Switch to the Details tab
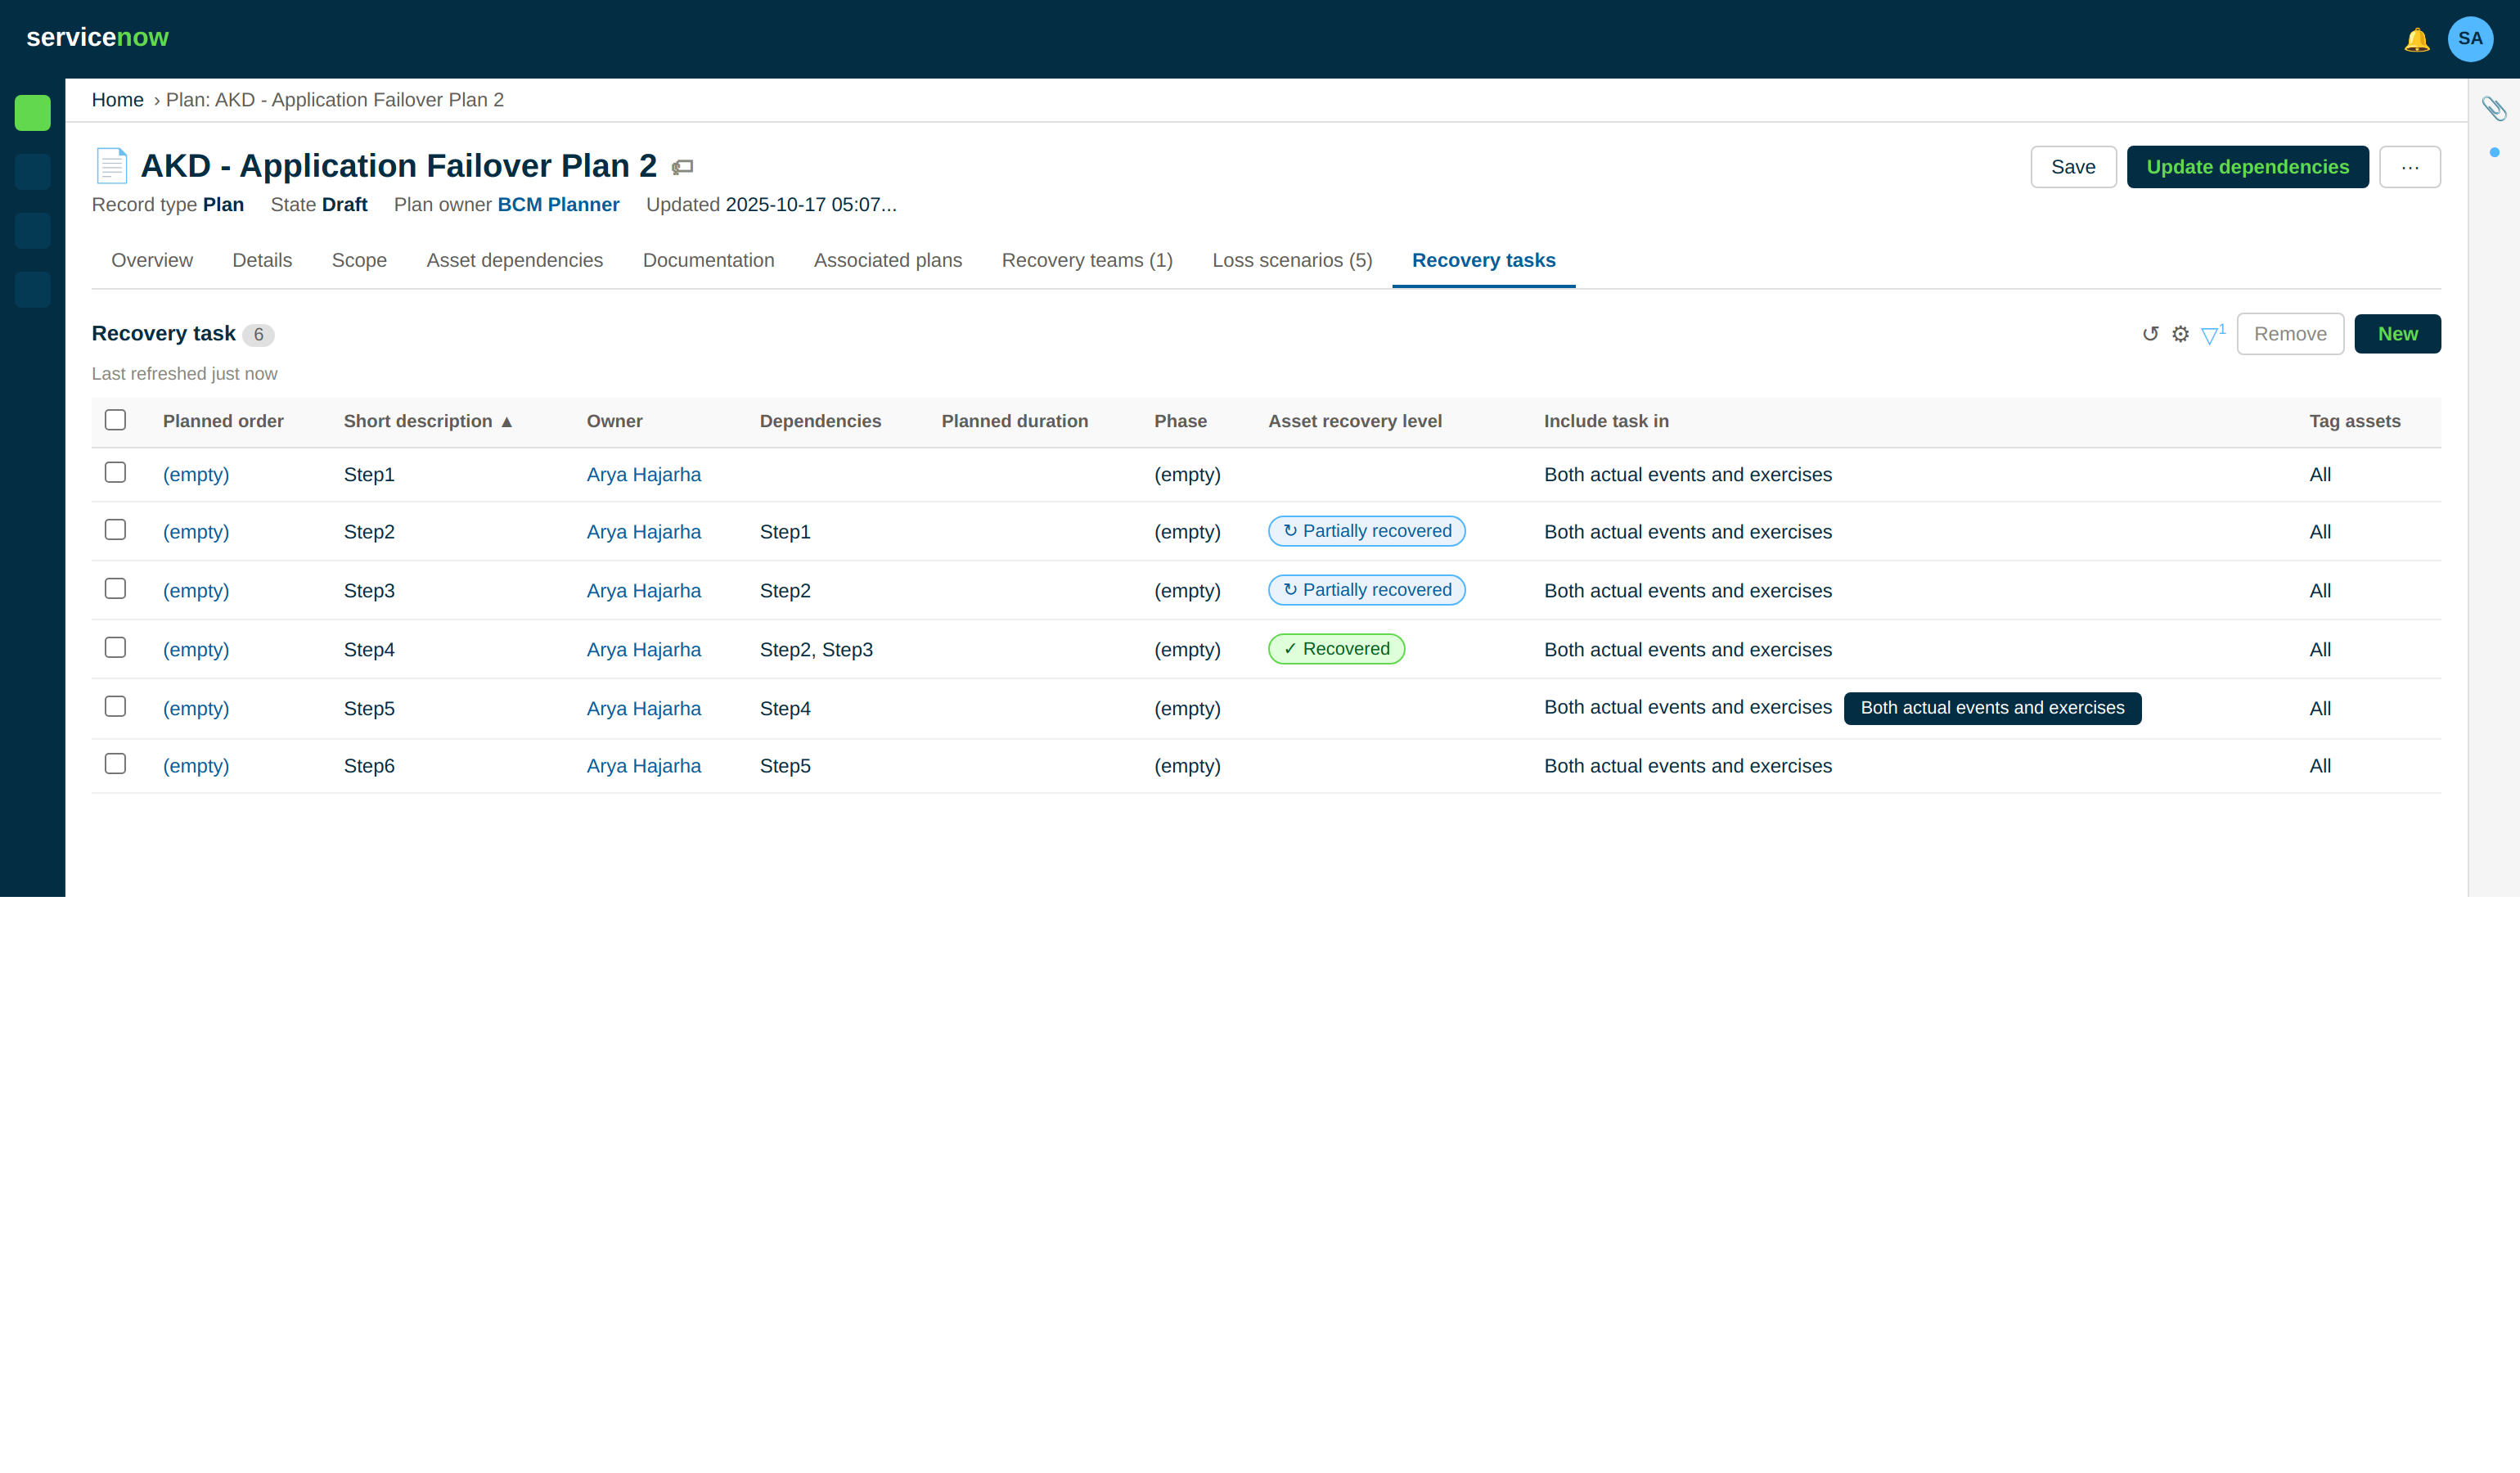The height and width of the screenshot is (1473, 2520). coord(262,260)
